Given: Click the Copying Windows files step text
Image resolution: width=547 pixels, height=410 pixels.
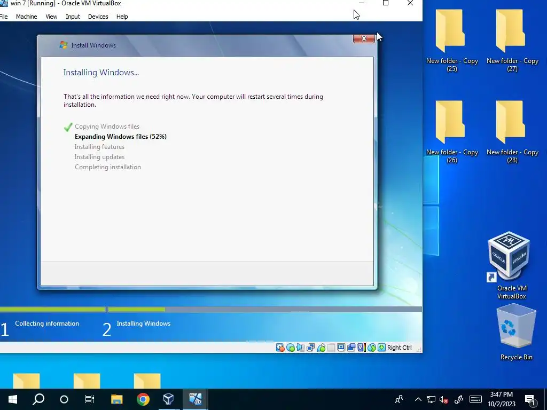Looking at the screenshot, I should click(107, 127).
